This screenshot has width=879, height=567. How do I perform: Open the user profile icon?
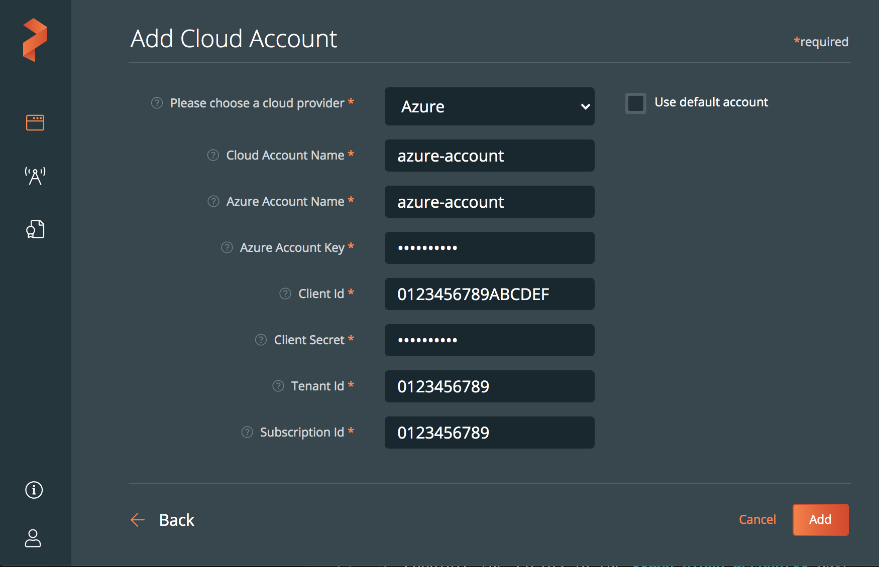point(33,538)
